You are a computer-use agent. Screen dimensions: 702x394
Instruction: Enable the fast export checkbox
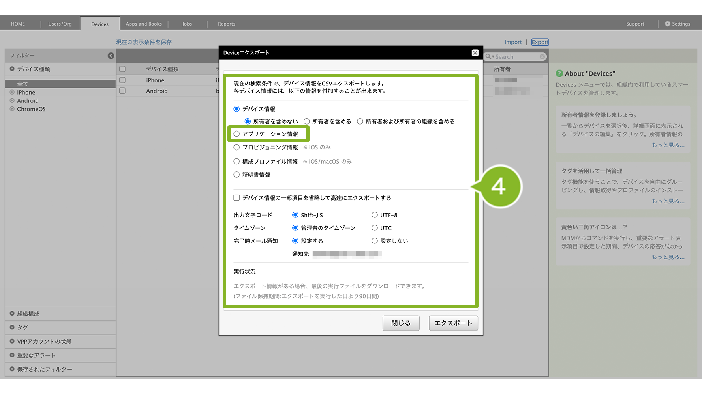(237, 198)
